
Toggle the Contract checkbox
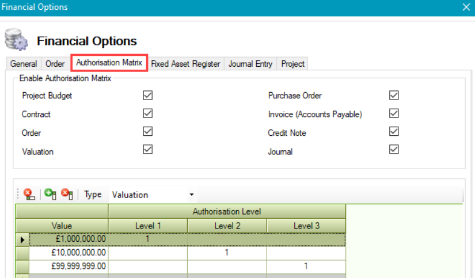pyautogui.click(x=147, y=114)
